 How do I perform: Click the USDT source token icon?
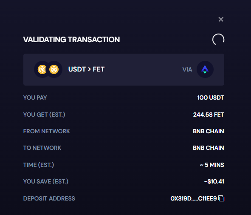click(42, 69)
